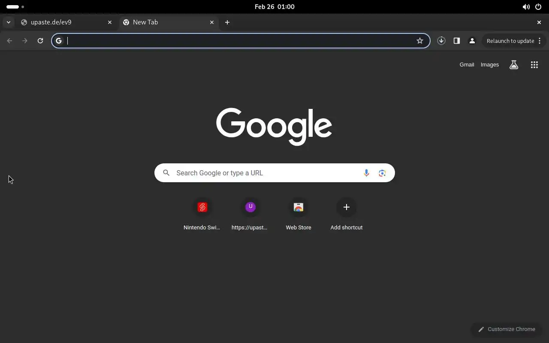Switch to the upaste.de/ev9 tab
Viewport: 549px width, 343px height.
pyautogui.click(x=66, y=22)
